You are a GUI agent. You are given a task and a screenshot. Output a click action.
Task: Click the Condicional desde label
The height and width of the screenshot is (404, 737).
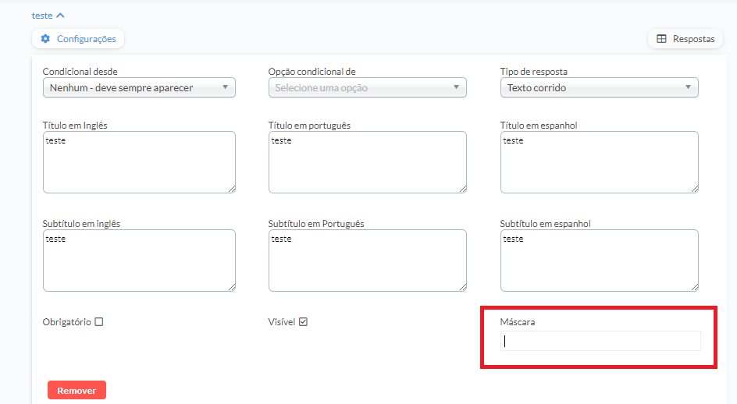pyautogui.click(x=80, y=72)
